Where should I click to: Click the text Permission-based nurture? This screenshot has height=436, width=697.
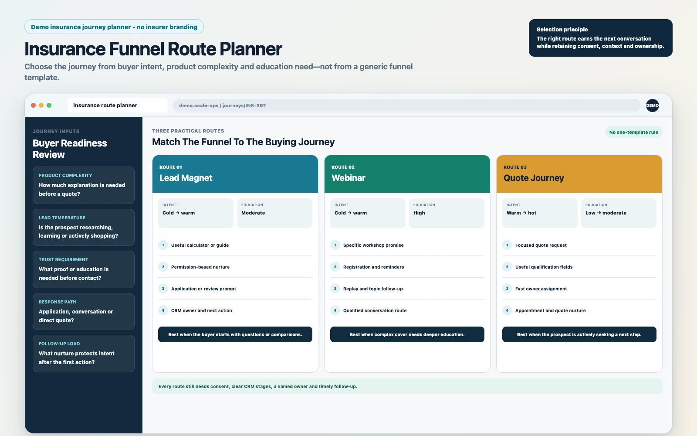[200, 267]
